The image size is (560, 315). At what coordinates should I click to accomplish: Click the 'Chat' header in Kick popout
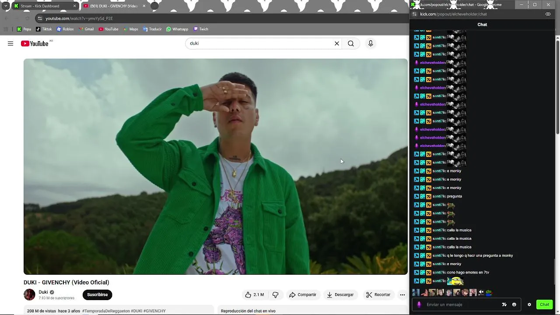(x=482, y=24)
